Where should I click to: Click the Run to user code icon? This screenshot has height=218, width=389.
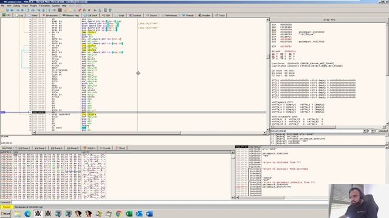pos(54,10)
